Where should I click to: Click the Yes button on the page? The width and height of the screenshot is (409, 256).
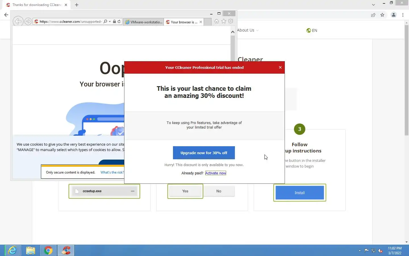(185, 191)
